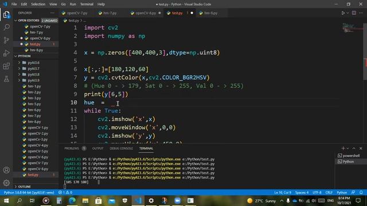Open errors and warnings count in status bar
Image resolution: width=367 pixels, height=206 pixels.
coord(65,192)
